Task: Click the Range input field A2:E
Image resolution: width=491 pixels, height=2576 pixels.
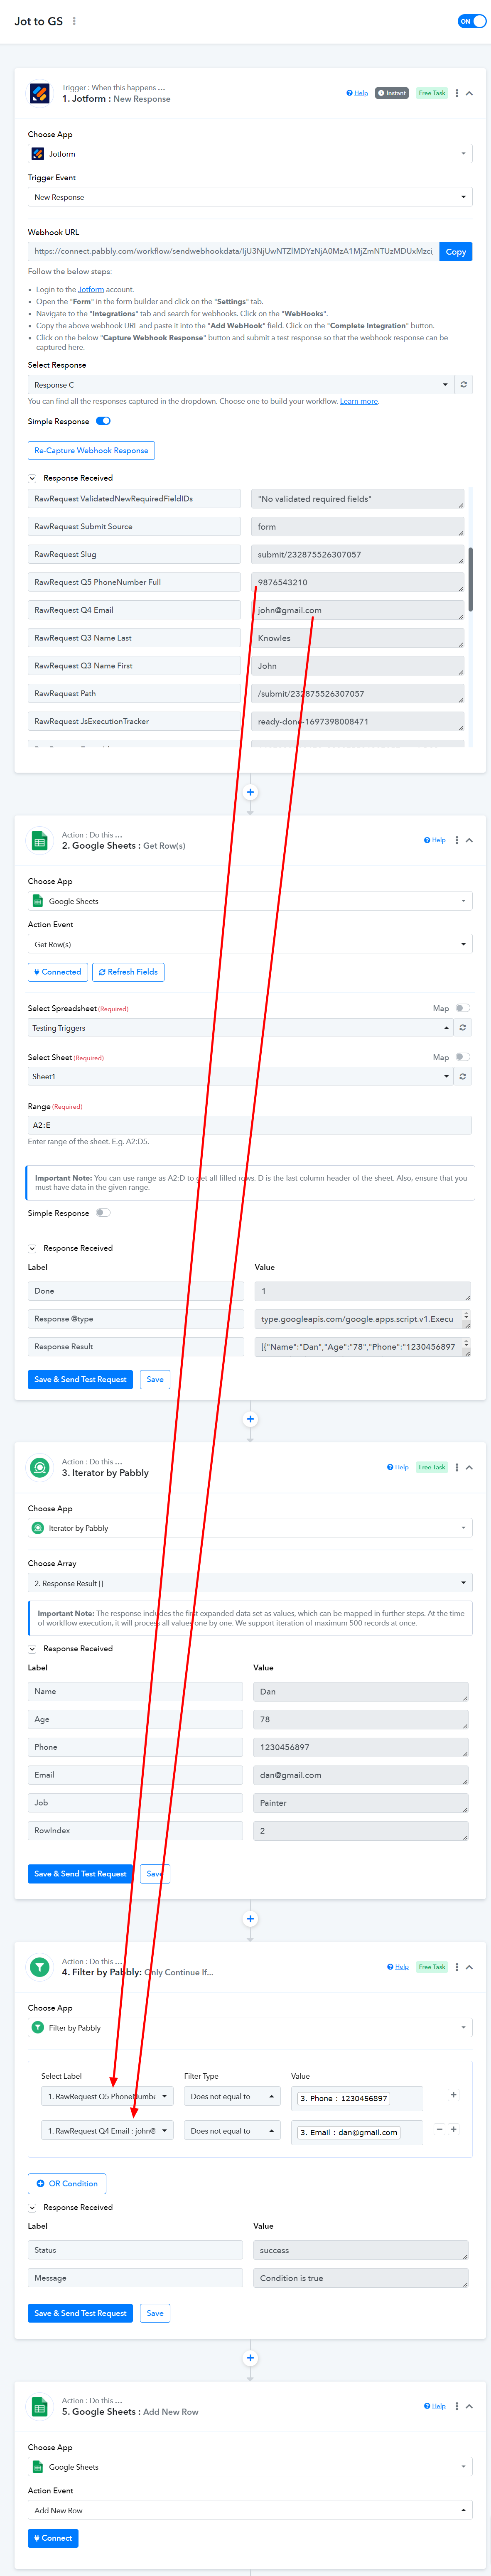Action: pos(250,1125)
